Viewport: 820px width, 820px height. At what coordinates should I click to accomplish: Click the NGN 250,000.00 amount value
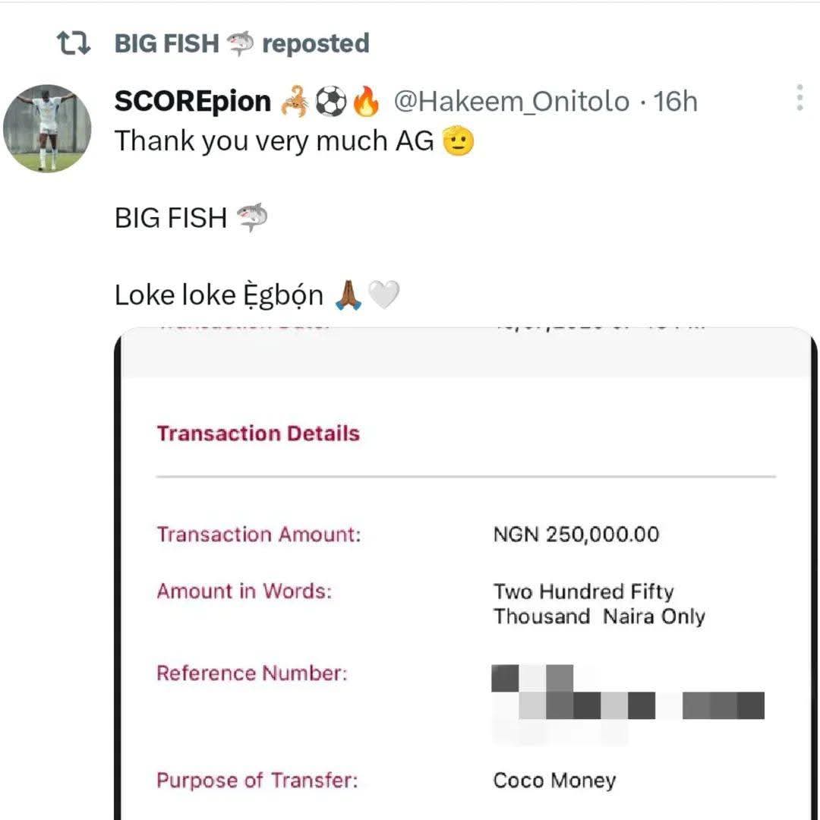pos(576,535)
